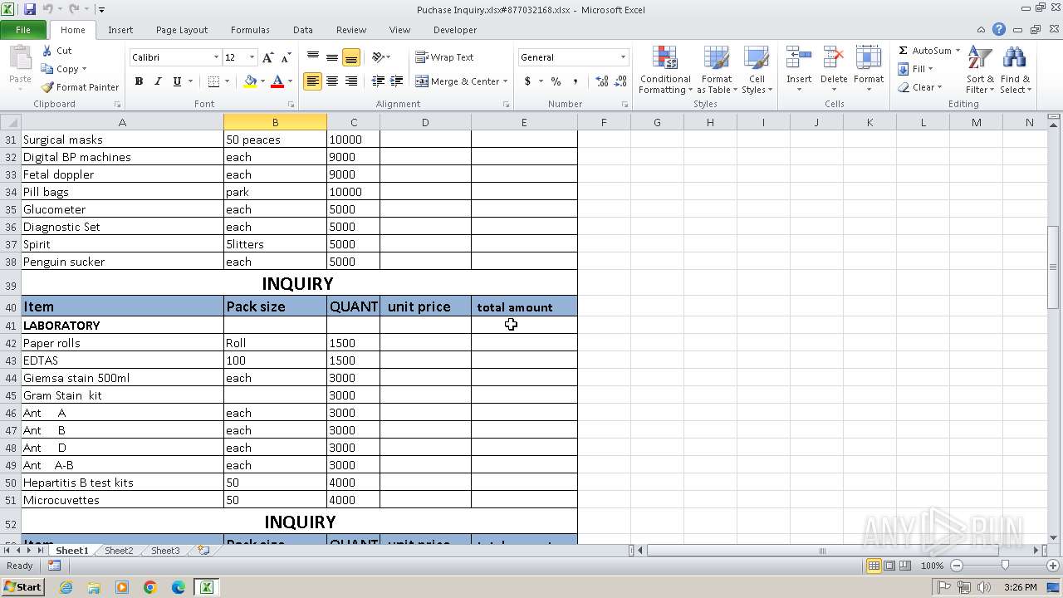Toggle bottom vertical alignment
The width and height of the screenshot is (1063, 598).
(351, 57)
